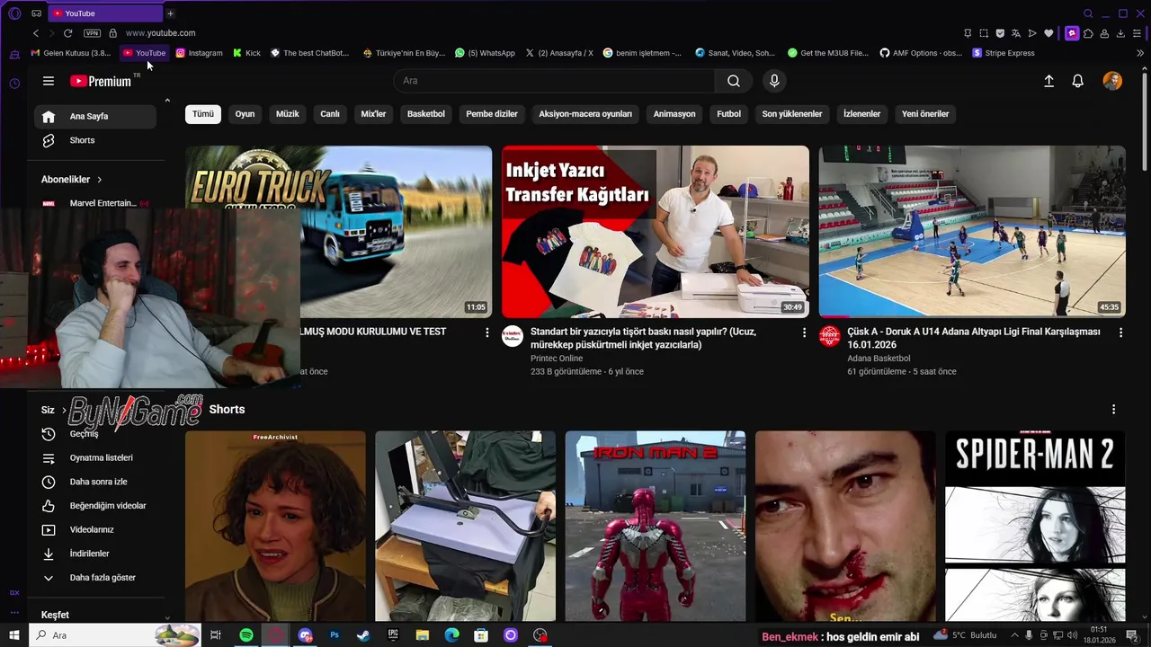
Task: Open the Adana Basketbol channel link
Action: [879, 359]
